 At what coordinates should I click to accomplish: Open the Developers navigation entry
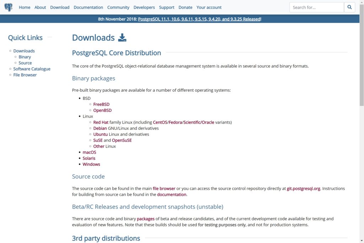144,7
